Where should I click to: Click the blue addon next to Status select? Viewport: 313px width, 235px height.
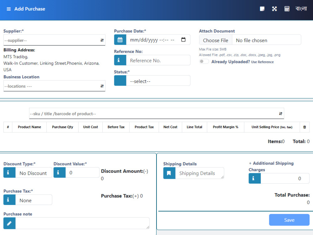(120, 81)
